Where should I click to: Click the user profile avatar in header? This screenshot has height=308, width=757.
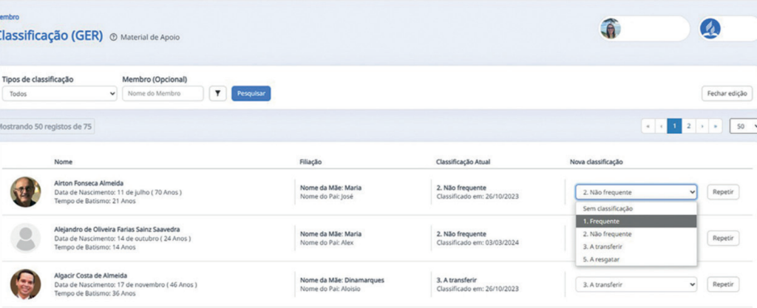coord(611,29)
